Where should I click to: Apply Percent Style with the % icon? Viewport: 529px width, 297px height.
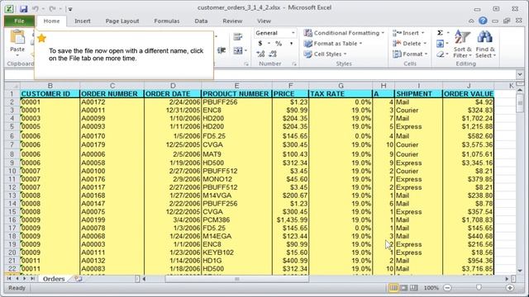[279, 44]
